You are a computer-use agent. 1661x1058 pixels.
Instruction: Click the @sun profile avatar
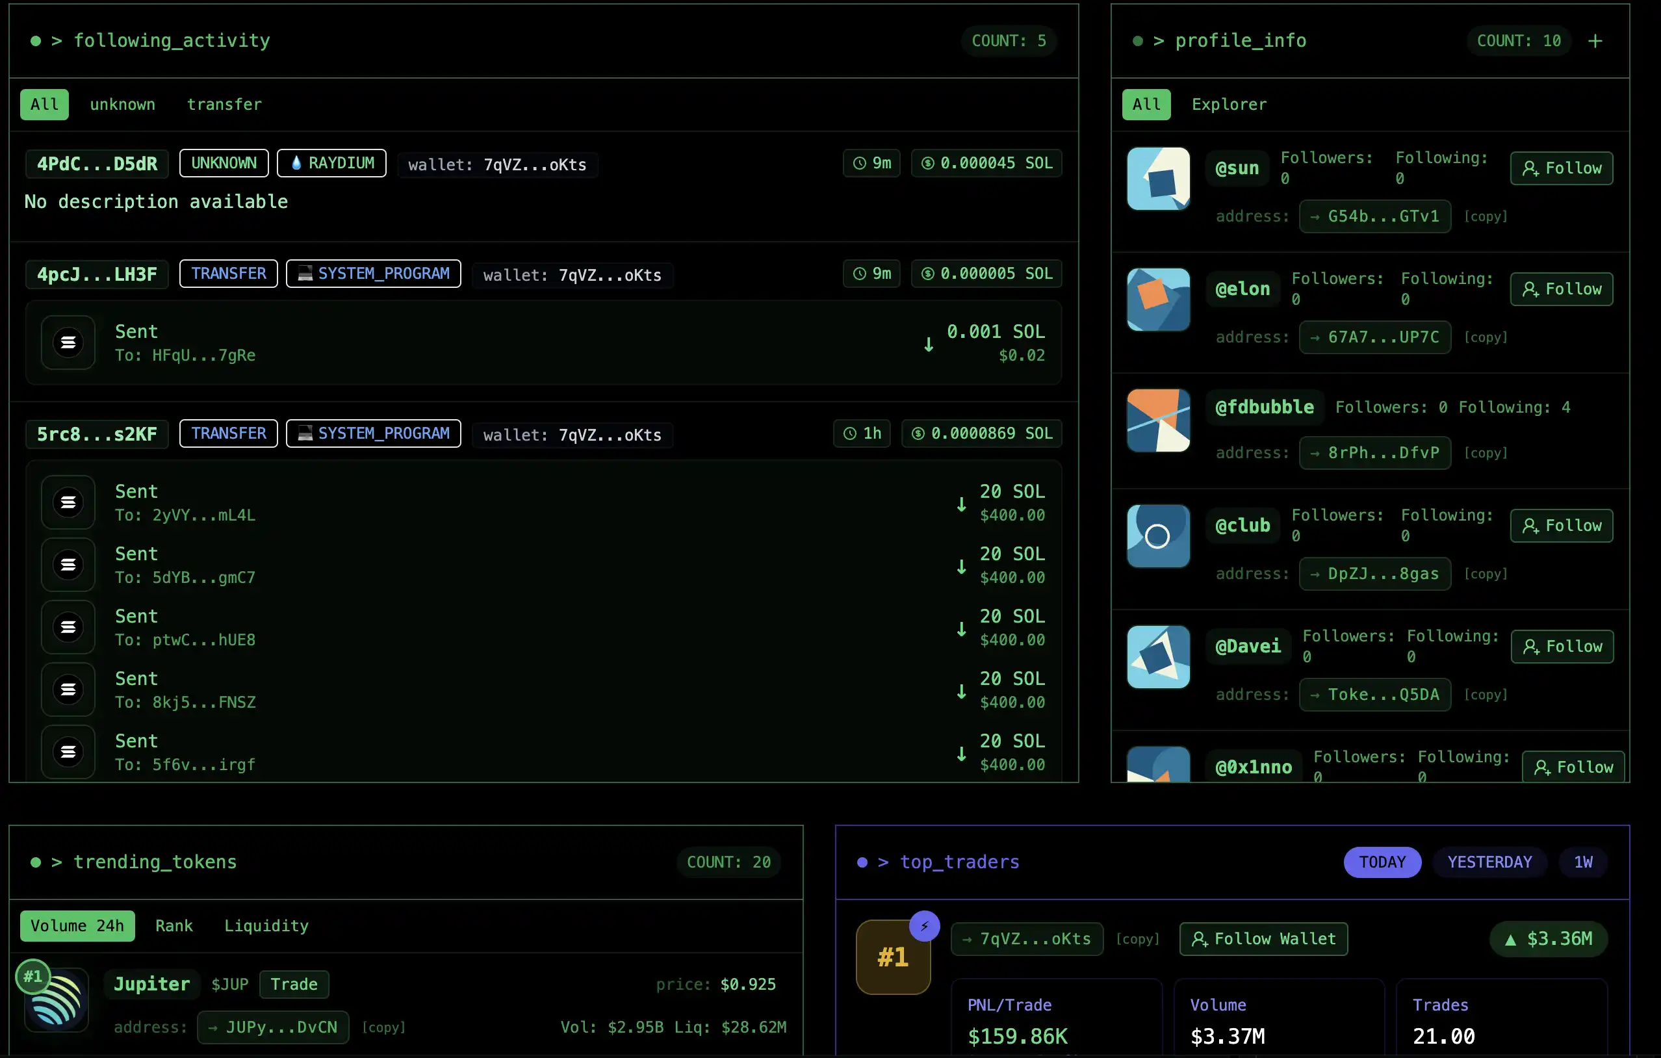(x=1158, y=179)
